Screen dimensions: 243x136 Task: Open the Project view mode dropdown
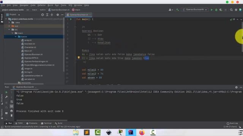(x=13, y=15)
